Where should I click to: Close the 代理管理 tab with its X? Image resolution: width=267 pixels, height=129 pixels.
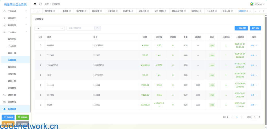tap(251, 11)
